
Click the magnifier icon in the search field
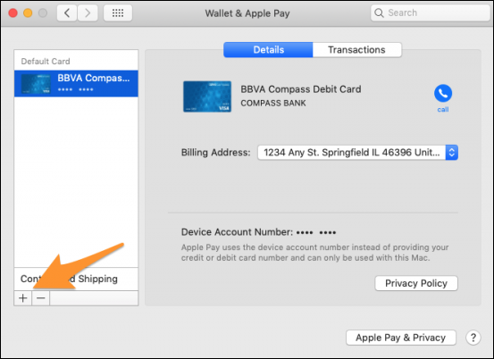coord(379,13)
